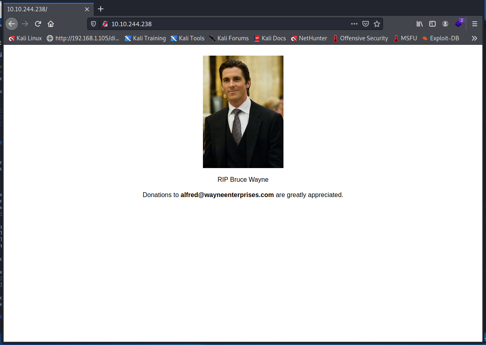This screenshot has height=345, width=486.
Task: Open the Kali Tools bookmark
Action: click(188, 38)
